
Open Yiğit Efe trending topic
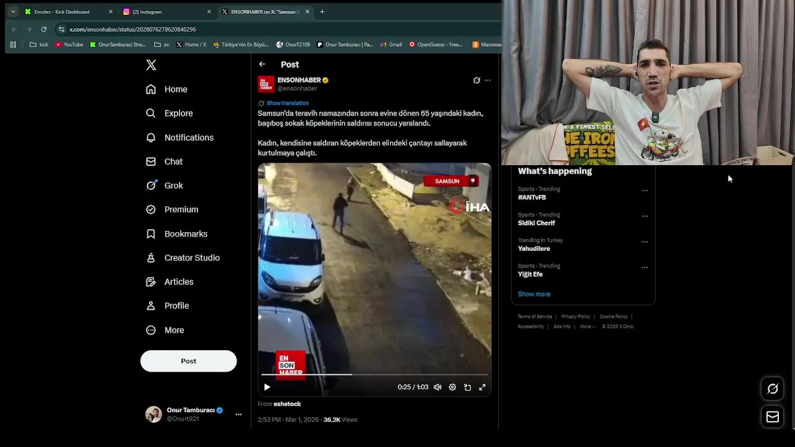[x=530, y=274]
